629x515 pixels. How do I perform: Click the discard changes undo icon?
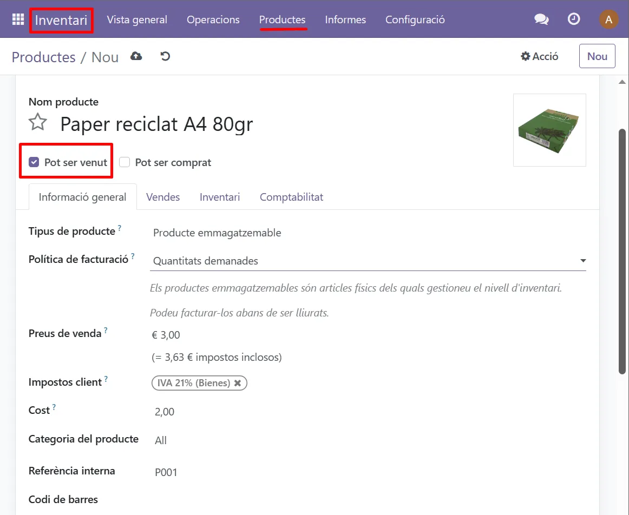tap(165, 56)
